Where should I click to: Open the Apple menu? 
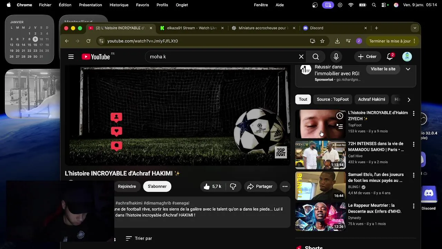(9, 5)
